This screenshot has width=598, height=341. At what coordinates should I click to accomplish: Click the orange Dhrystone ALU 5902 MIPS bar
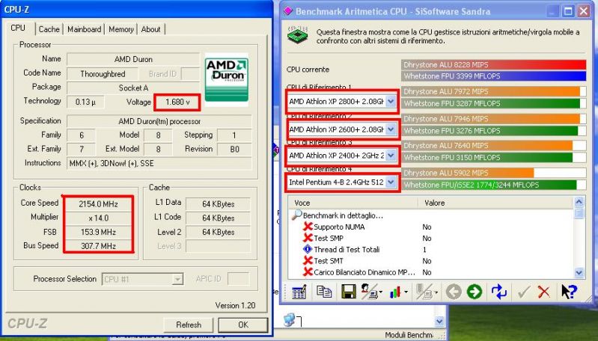(x=468, y=173)
